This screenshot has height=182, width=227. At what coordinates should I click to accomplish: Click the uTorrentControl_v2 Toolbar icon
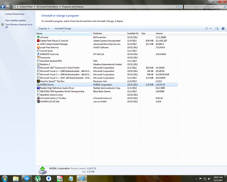tap(38, 98)
